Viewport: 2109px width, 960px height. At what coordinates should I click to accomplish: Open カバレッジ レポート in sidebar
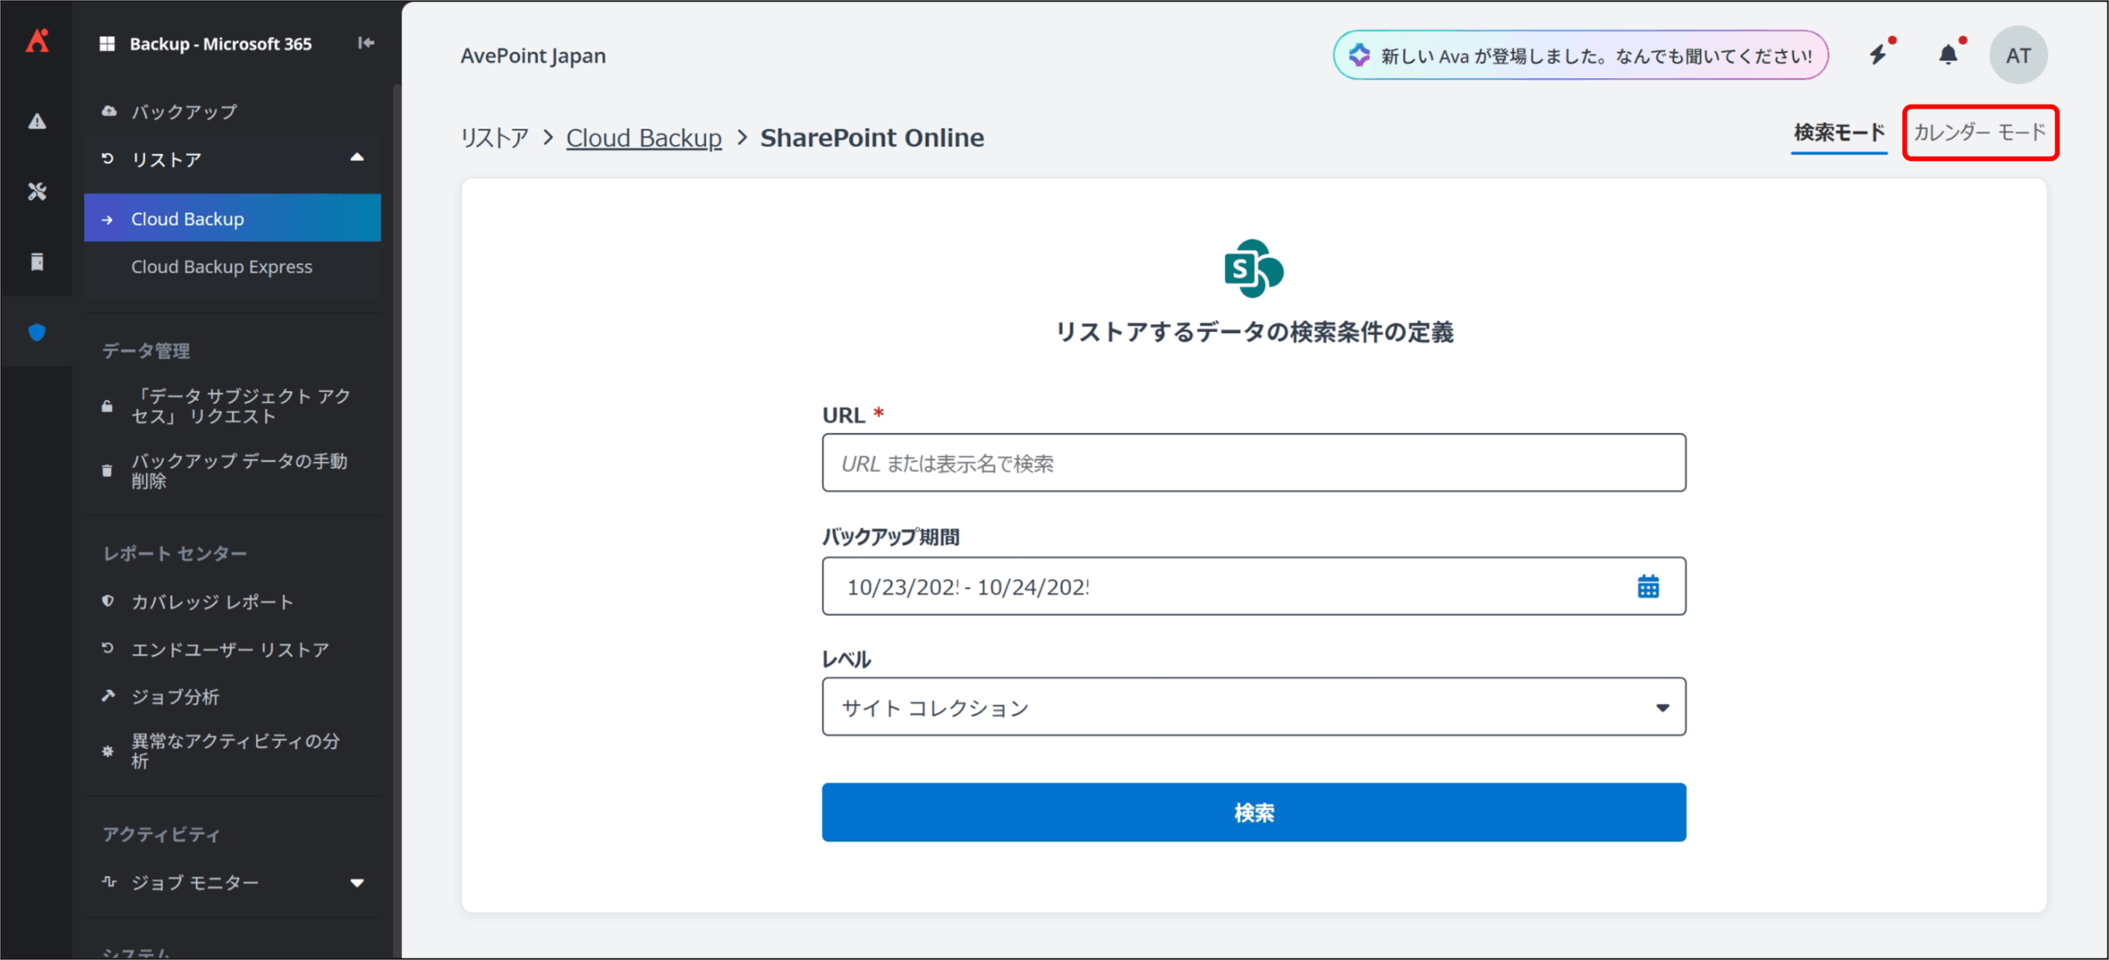click(x=213, y=602)
